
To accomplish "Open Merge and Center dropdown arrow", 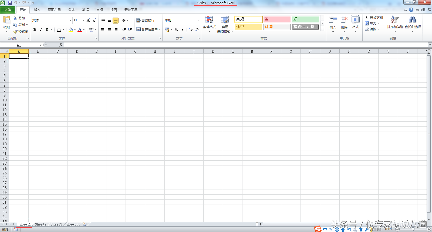I will tap(160, 29).
